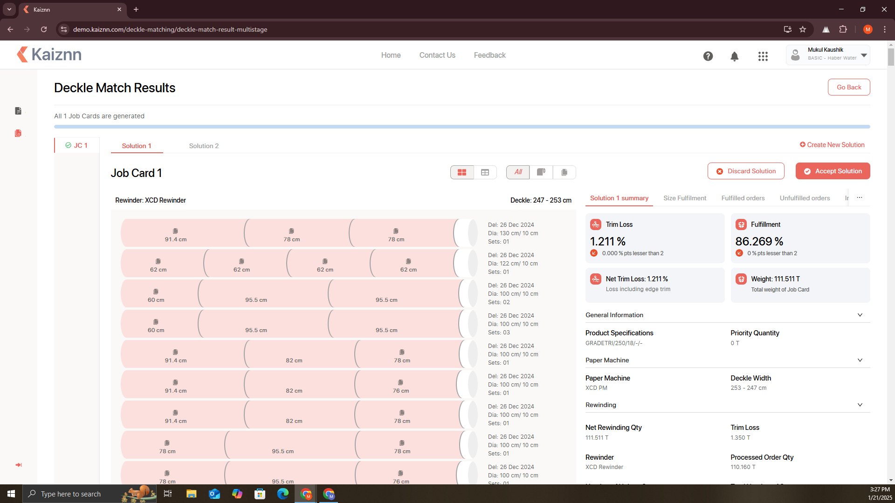Open Microsoft Edge from the taskbar

click(282, 494)
